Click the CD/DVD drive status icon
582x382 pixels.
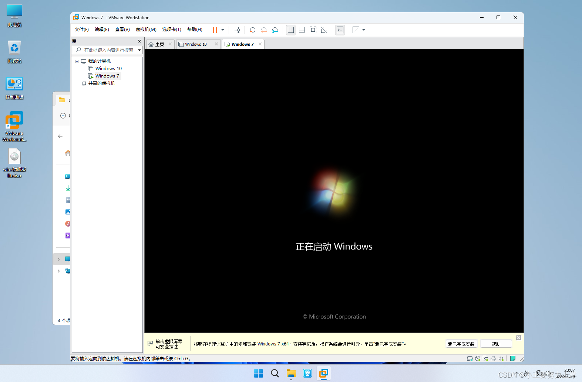pos(478,358)
